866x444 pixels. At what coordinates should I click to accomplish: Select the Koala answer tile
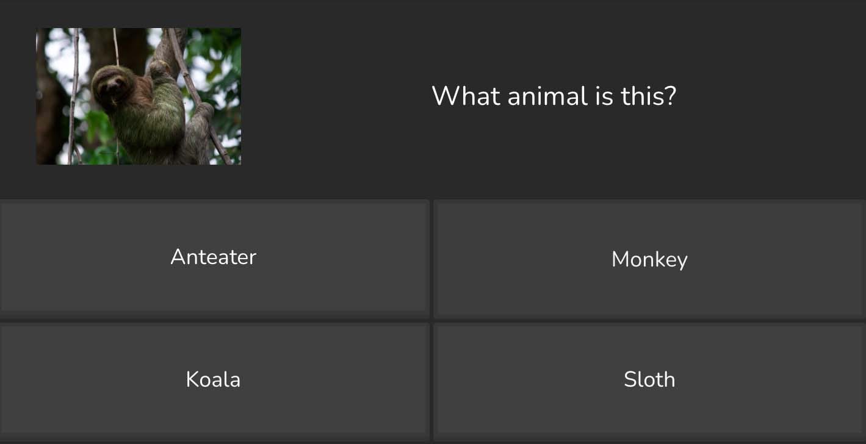(214, 379)
